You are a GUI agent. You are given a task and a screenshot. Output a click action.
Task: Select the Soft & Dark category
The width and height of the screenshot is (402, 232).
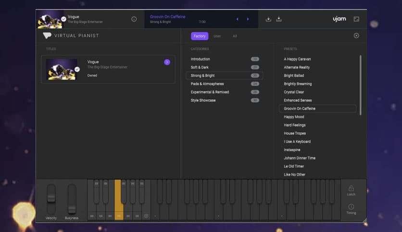[x=225, y=67]
